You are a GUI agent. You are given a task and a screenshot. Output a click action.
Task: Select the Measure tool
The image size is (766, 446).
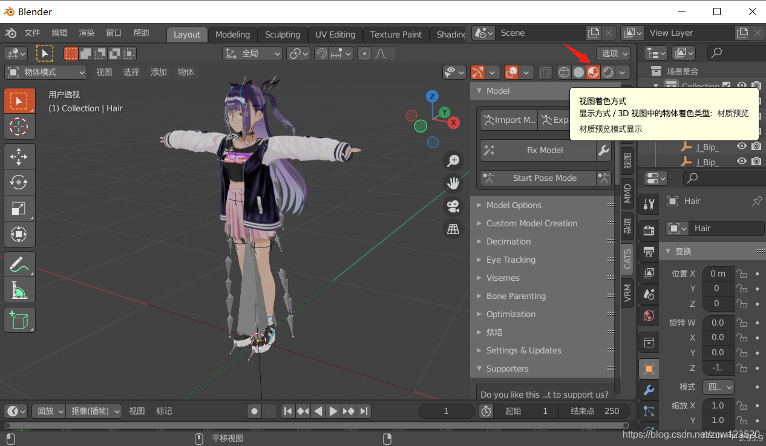point(19,290)
